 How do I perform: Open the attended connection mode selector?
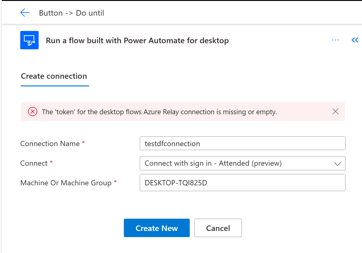pos(242,163)
